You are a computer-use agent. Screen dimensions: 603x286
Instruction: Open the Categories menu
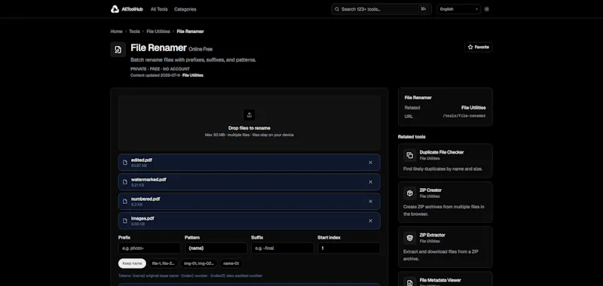(x=185, y=9)
